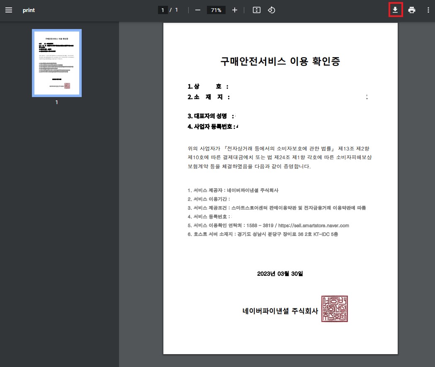The height and width of the screenshot is (367, 435).
Task: Click the red company seal stamp
Action: coord(335,309)
